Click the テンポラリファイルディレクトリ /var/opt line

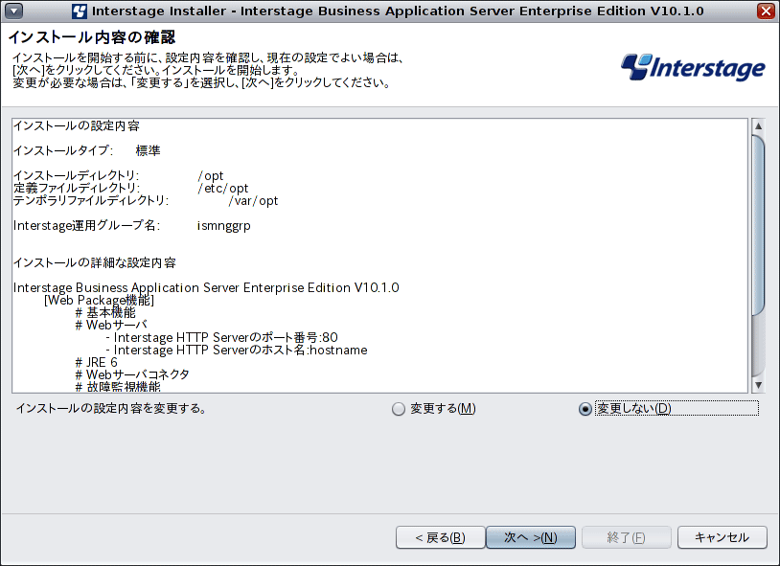pos(146,200)
